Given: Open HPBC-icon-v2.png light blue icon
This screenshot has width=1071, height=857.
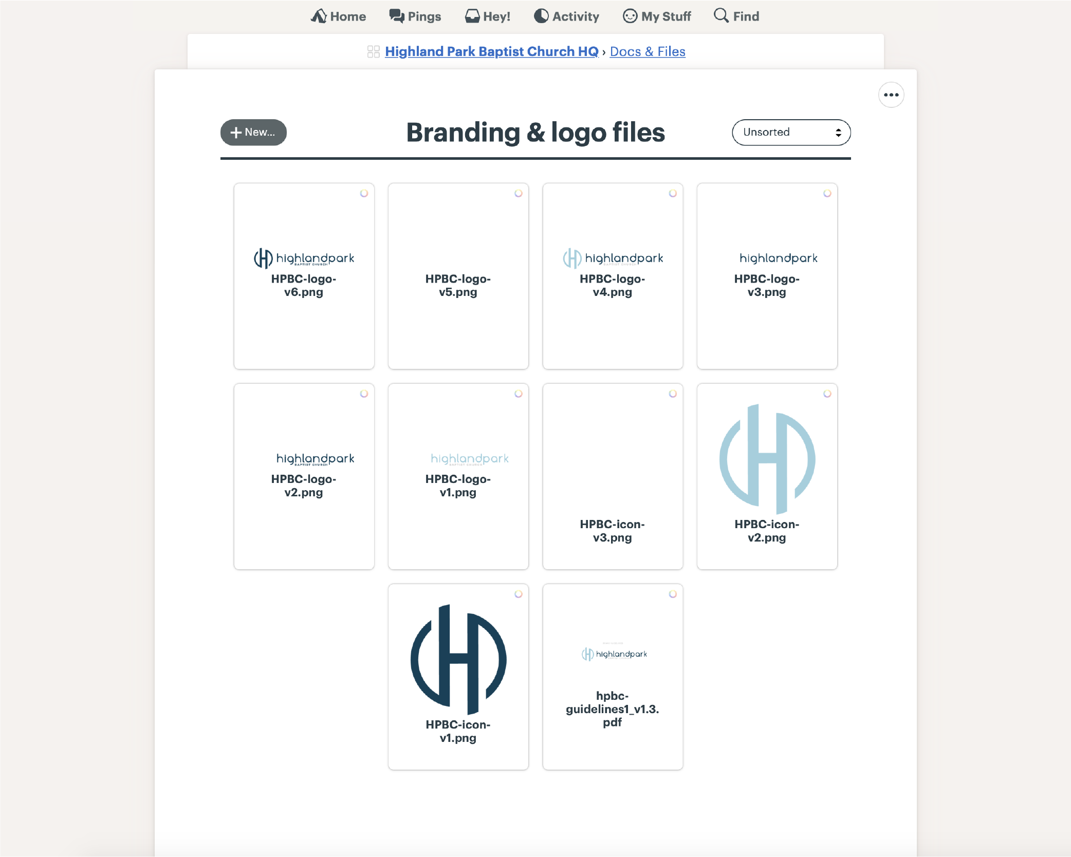Looking at the screenshot, I should (x=767, y=477).
